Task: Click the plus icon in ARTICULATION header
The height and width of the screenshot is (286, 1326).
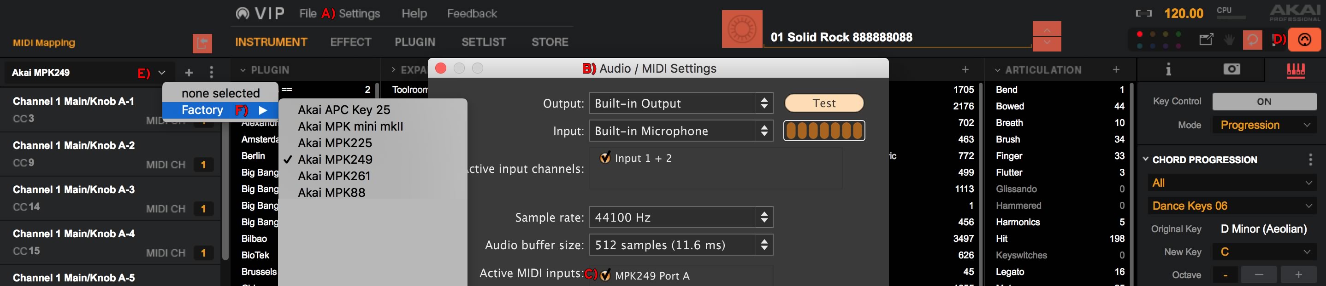Action: (1115, 69)
